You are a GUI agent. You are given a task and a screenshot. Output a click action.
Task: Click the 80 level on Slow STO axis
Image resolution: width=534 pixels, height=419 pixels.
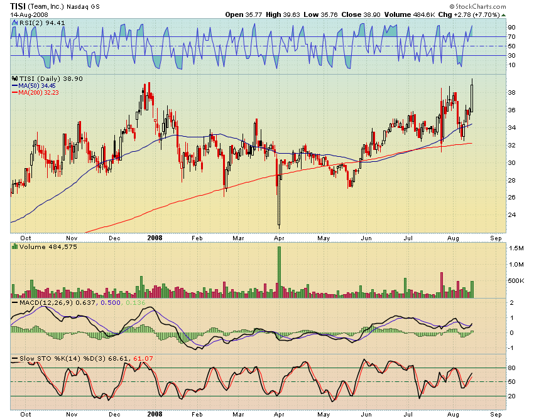(x=511, y=368)
